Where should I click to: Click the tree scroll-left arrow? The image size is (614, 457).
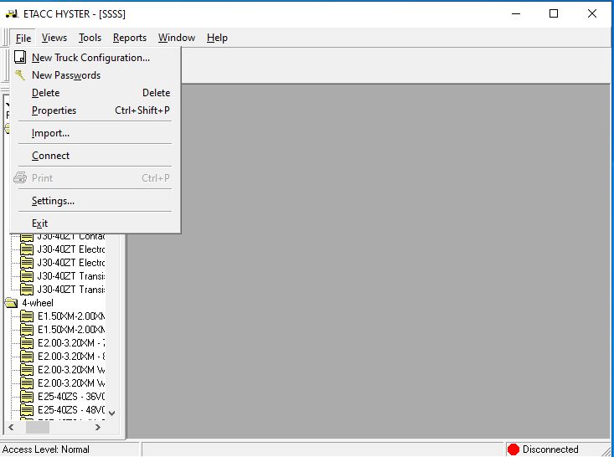pos(11,427)
